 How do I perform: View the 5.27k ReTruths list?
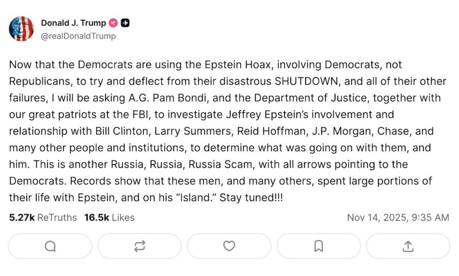click(x=42, y=217)
